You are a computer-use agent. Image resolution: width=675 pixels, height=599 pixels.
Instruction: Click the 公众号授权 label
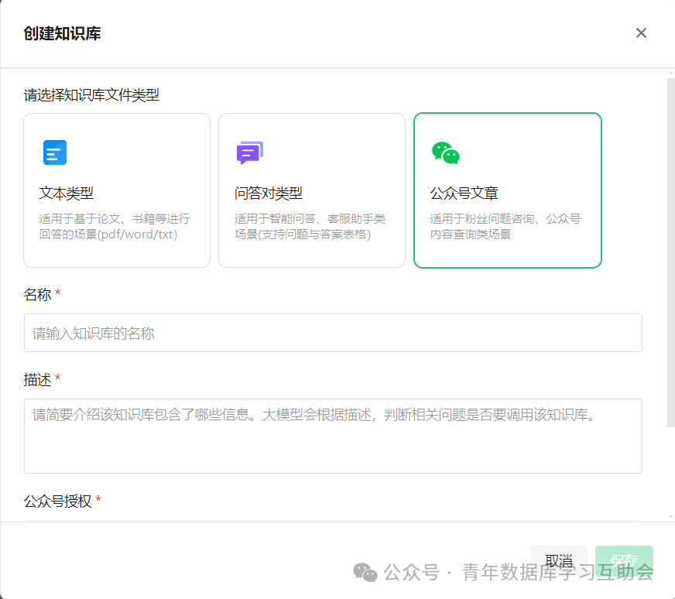(x=58, y=501)
